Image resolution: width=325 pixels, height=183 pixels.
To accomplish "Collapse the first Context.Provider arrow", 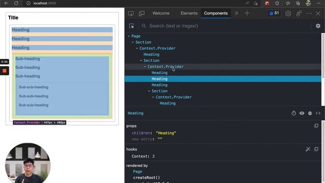I will point(137,48).
